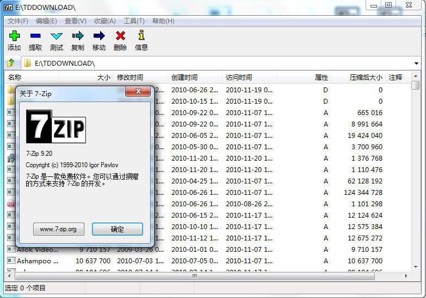Screen dimensions: 426x298
Task: Expand the address bar path dropdown
Action: (416, 64)
